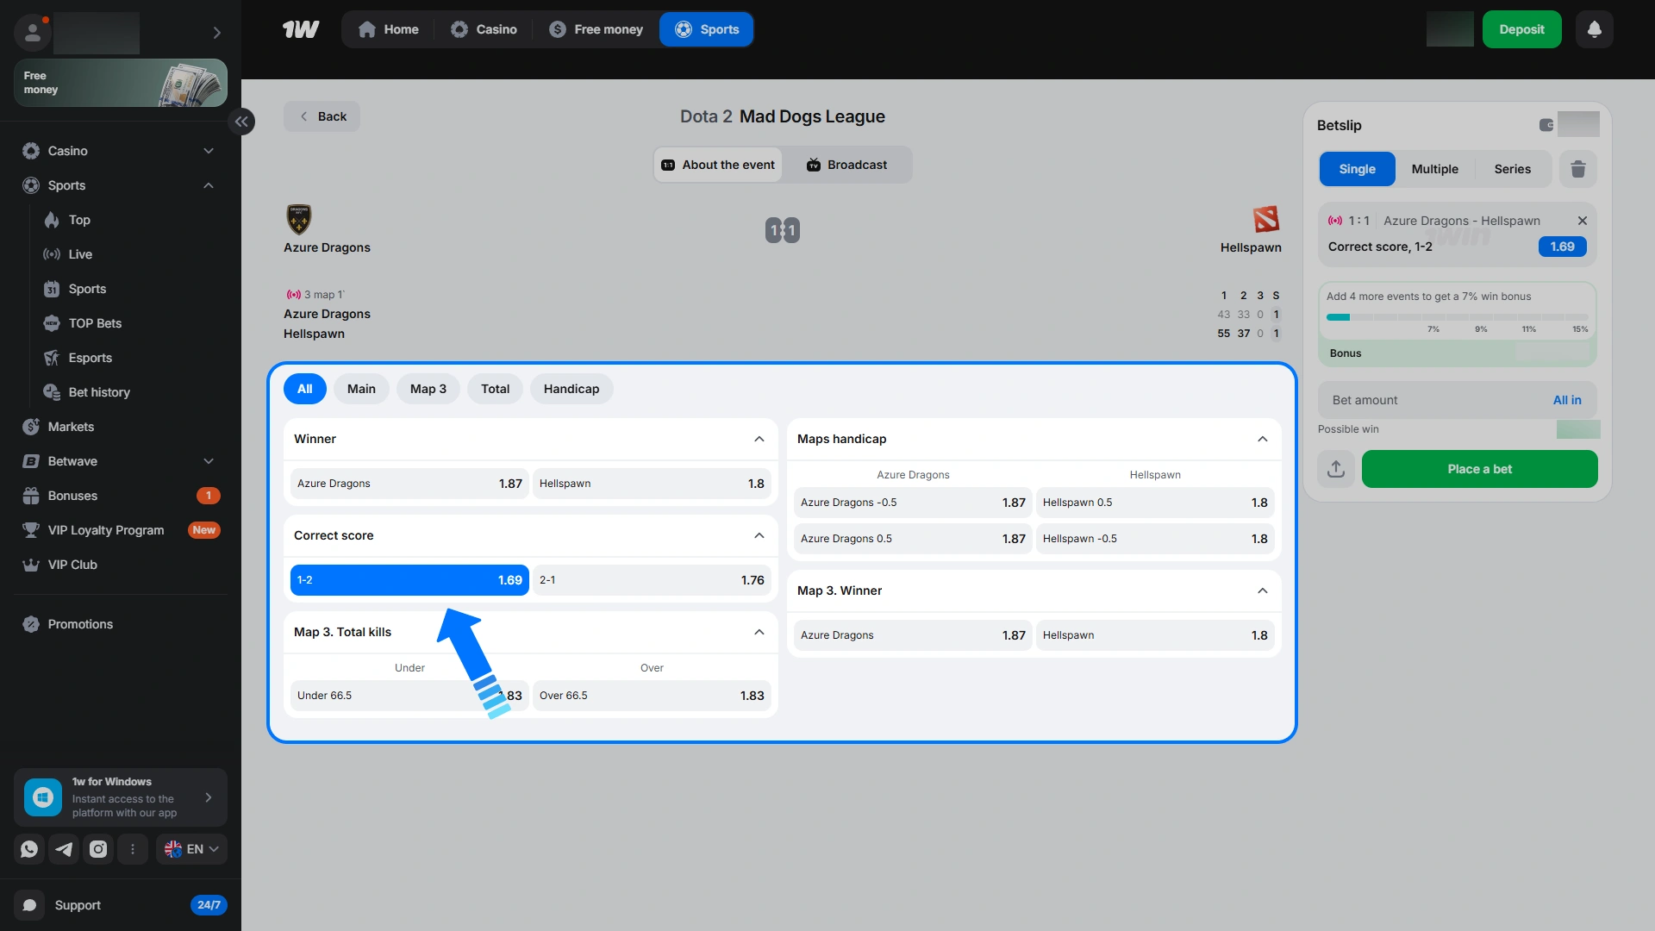Switch to the Map 3 tab
1655x931 pixels.
coord(428,389)
